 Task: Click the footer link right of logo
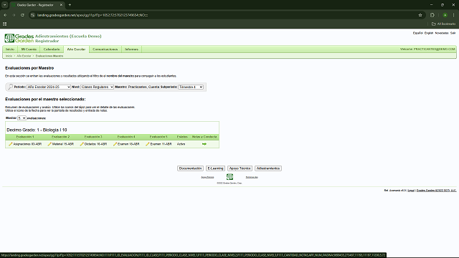pyautogui.click(x=252, y=177)
